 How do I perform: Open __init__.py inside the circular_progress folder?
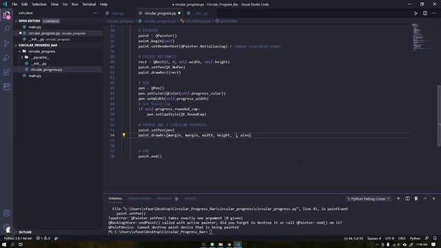click(39, 63)
